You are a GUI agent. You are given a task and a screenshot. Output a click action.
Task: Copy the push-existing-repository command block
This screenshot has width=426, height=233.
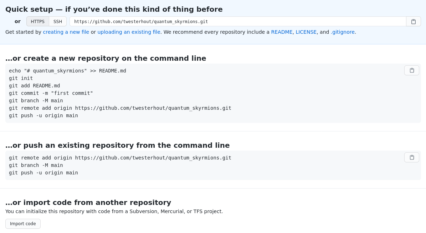[x=412, y=157]
